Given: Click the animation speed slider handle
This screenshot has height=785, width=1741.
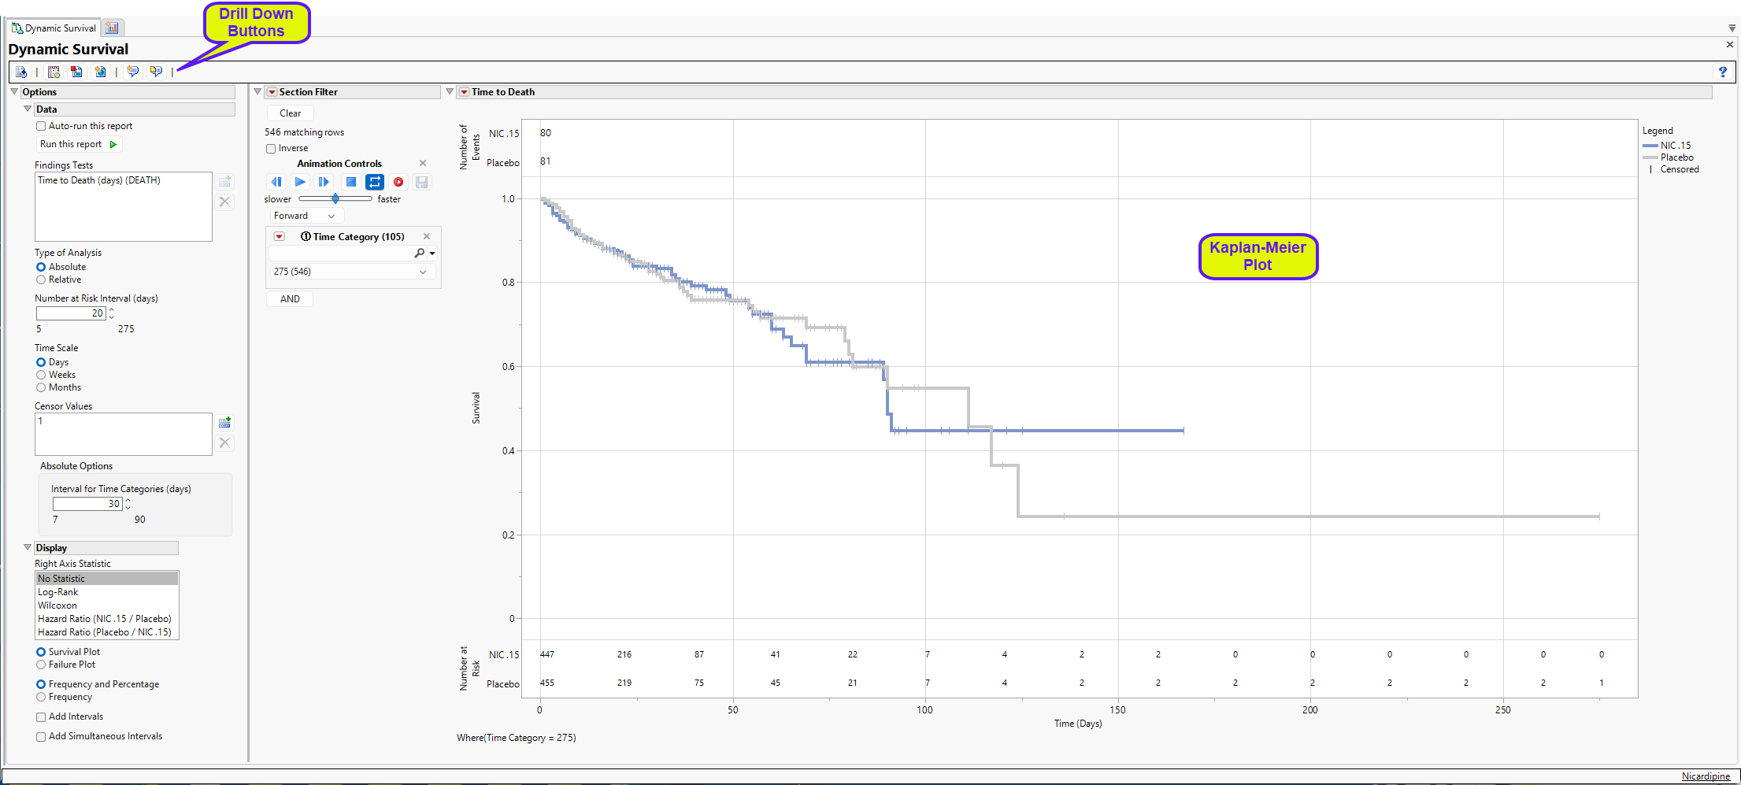Looking at the screenshot, I should [x=335, y=198].
